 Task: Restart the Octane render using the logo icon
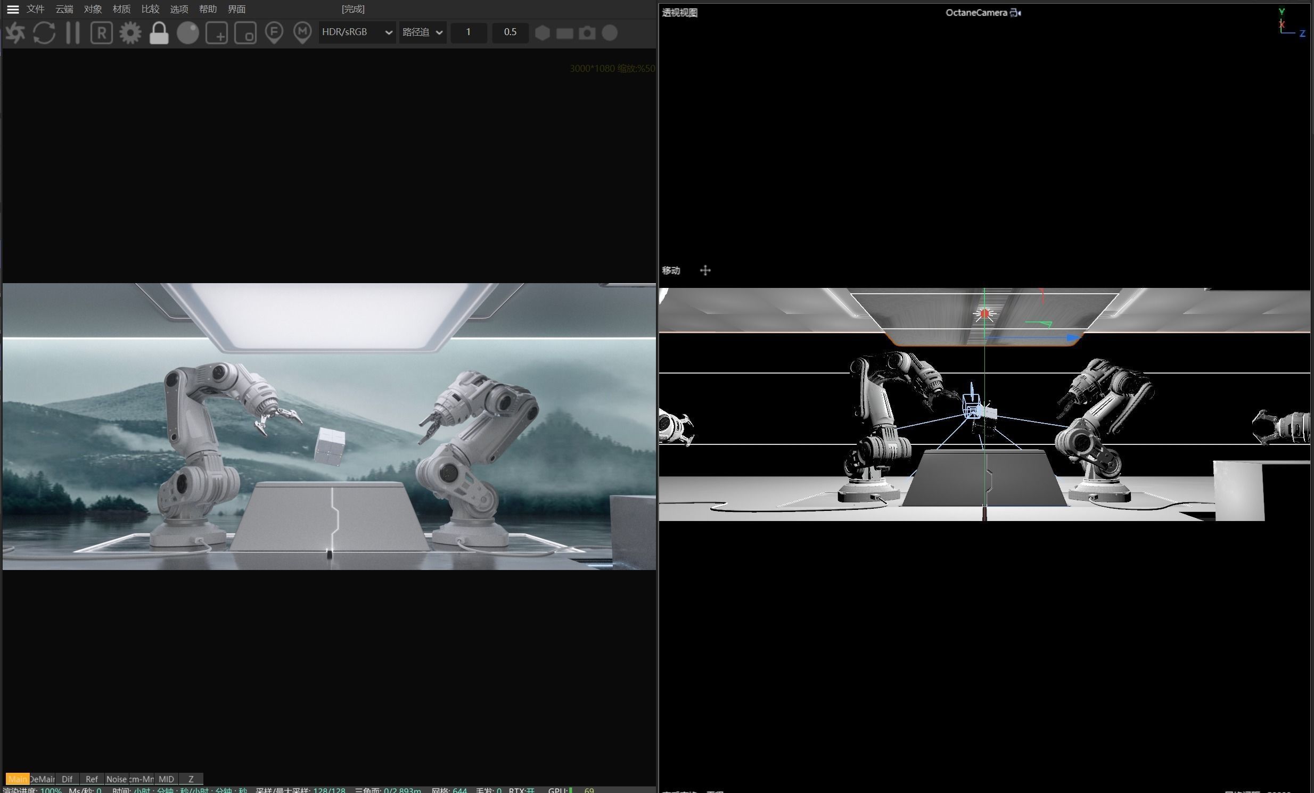tap(15, 32)
